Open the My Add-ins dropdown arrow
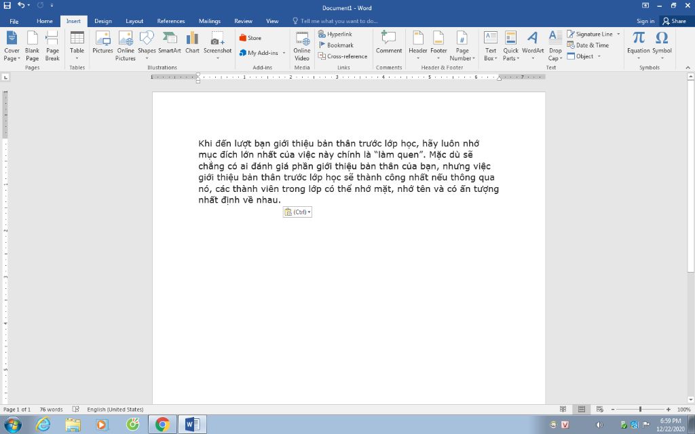The image size is (695, 434). point(284,53)
